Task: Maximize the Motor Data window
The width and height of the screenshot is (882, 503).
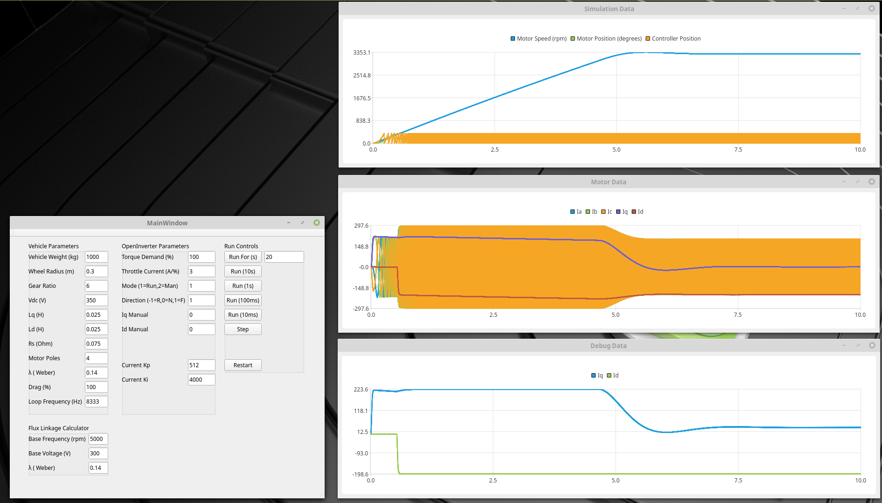Action: pos(858,182)
